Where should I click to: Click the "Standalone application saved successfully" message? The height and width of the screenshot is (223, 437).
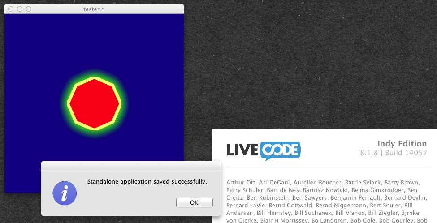[x=147, y=182]
